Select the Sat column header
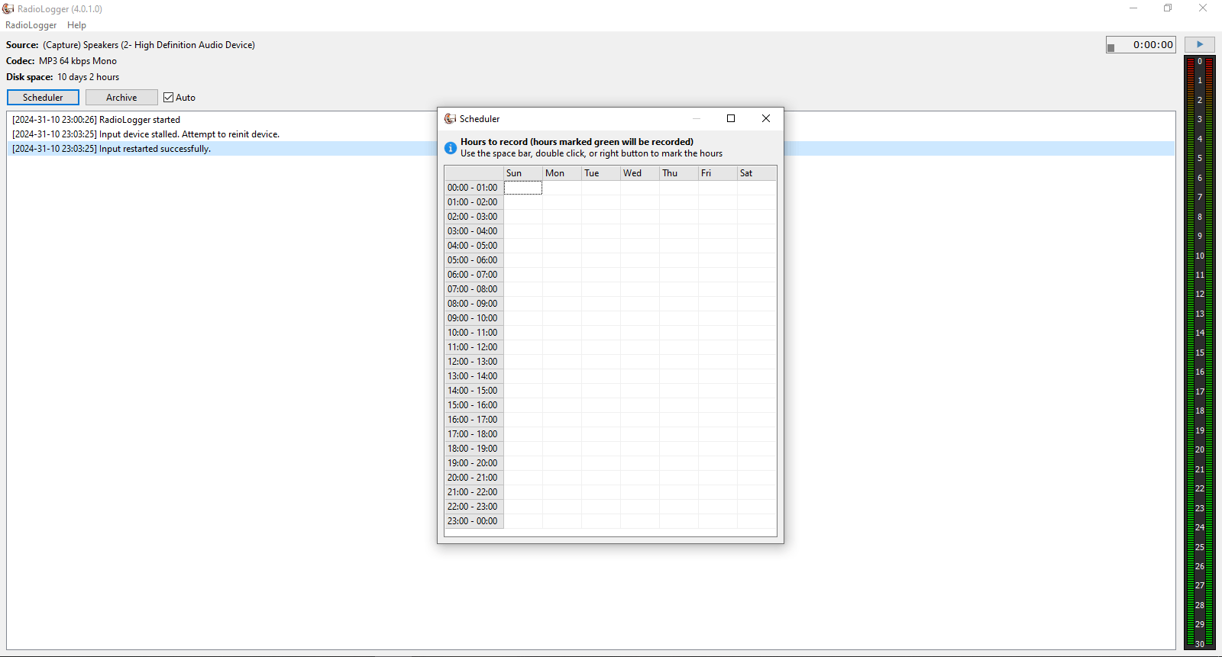This screenshot has width=1222, height=657. [x=757, y=173]
